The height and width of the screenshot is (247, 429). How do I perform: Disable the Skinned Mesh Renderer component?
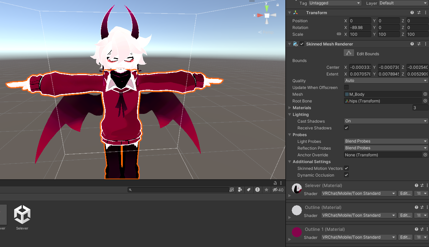click(x=302, y=44)
